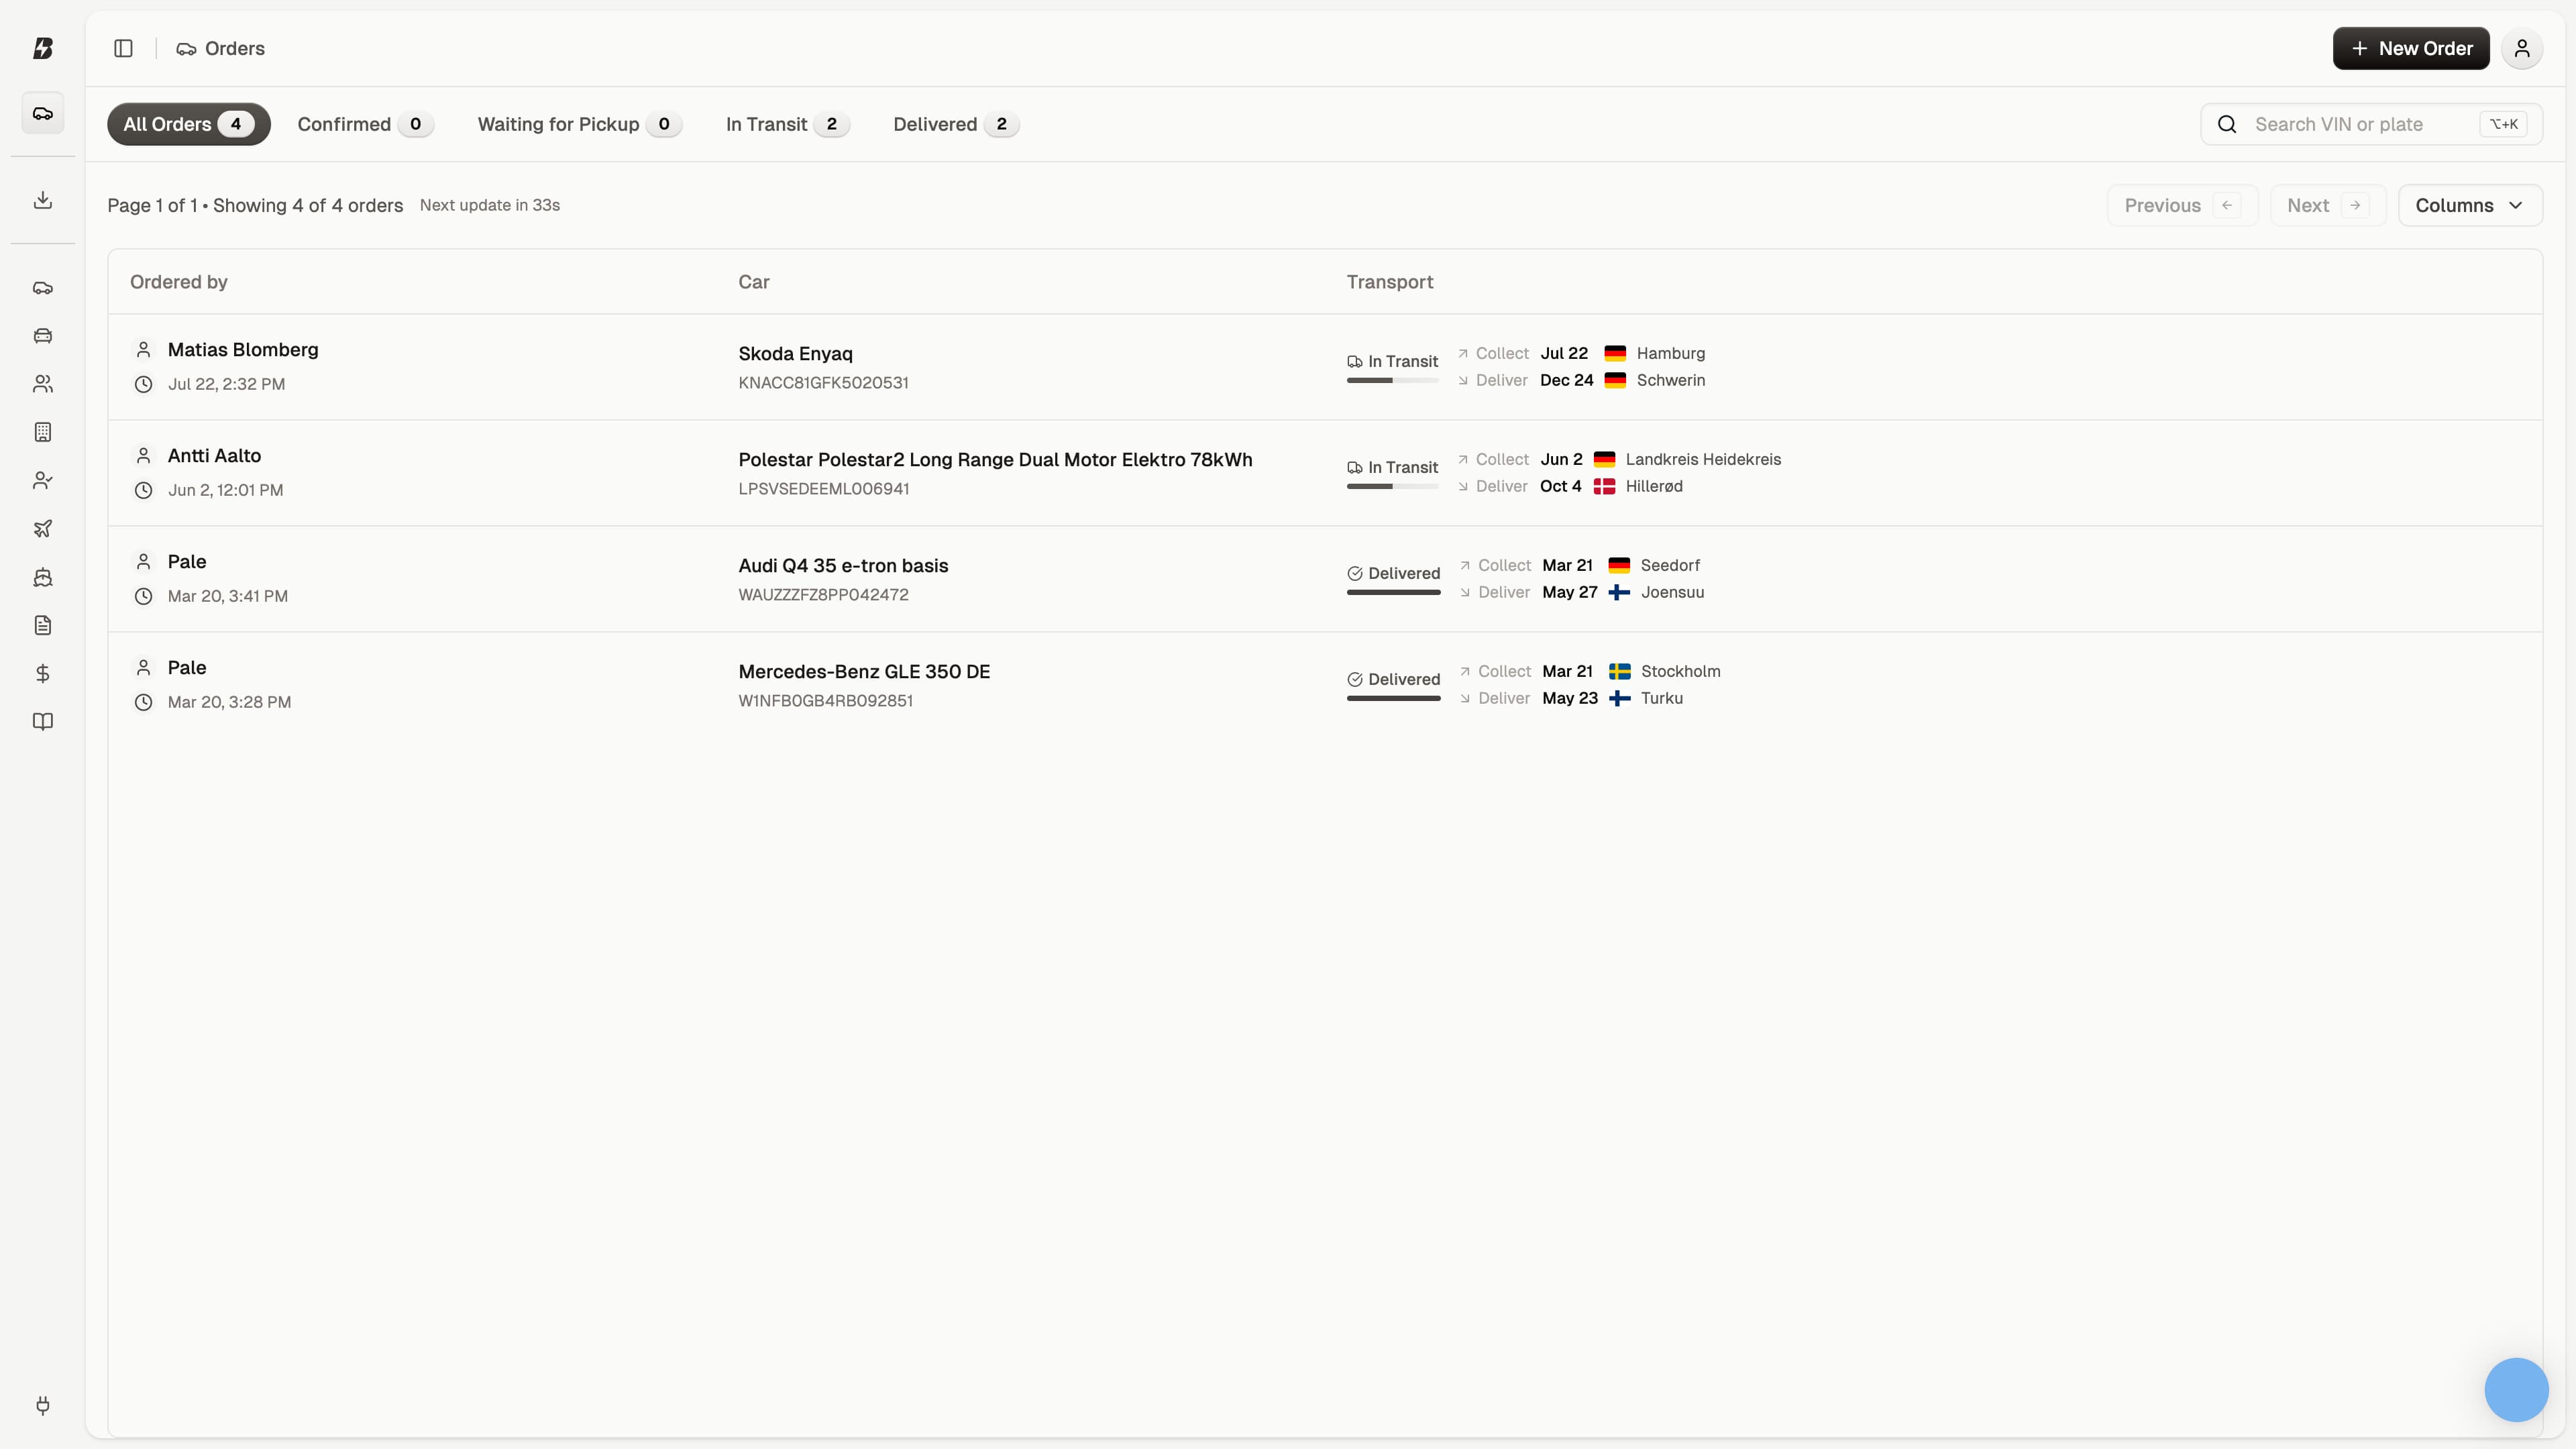Click the building icon in sidebar
Viewport: 2576px width, 1449px height.
pos(42,432)
